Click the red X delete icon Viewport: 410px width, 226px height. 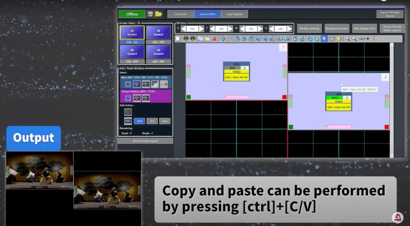(x=214, y=39)
